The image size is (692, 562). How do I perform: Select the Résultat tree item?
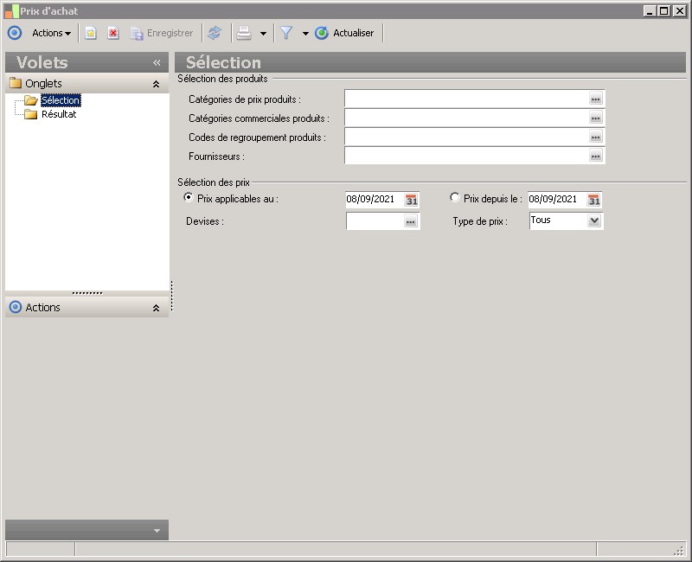tap(59, 114)
